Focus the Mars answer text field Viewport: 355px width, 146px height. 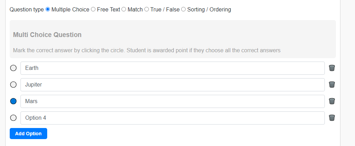172,101
